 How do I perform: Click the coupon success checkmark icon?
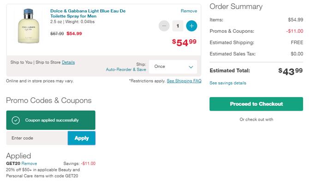coord(16,120)
